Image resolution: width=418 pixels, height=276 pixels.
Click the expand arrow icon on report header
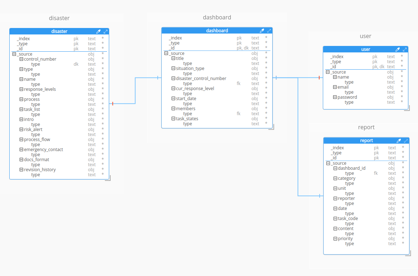406,140
